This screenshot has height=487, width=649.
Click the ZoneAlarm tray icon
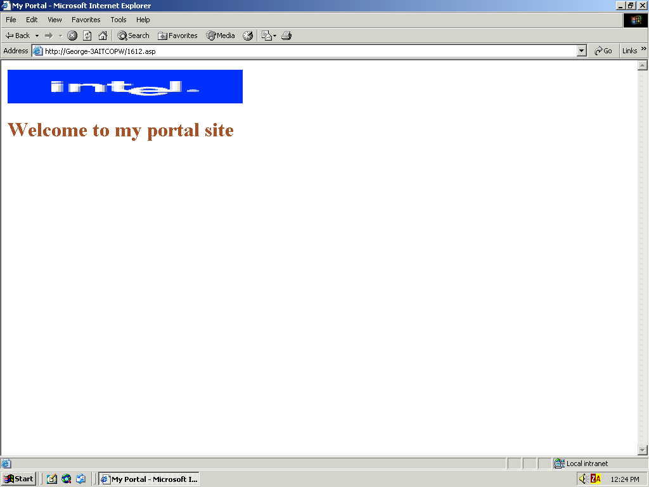point(596,479)
